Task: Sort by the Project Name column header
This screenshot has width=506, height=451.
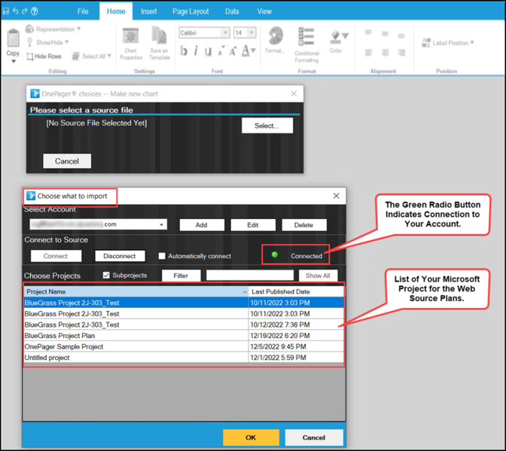Action: click(x=136, y=291)
